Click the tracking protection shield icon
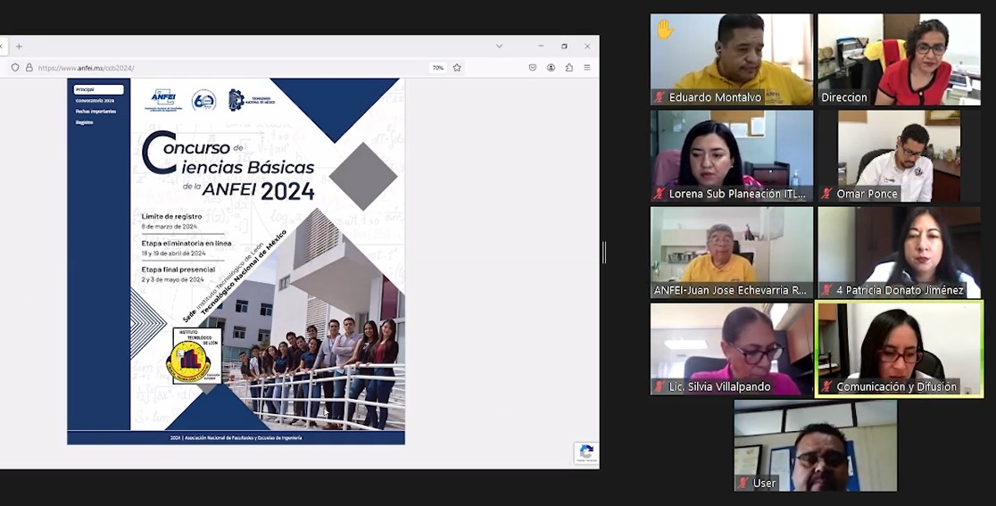 15,67
